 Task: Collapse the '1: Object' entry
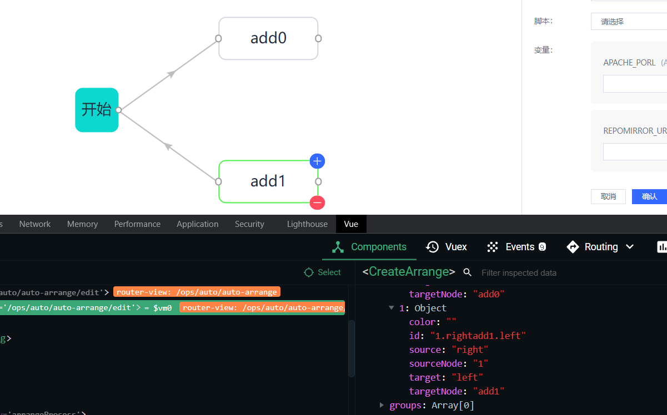pyautogui.click(x=392, y=308)
